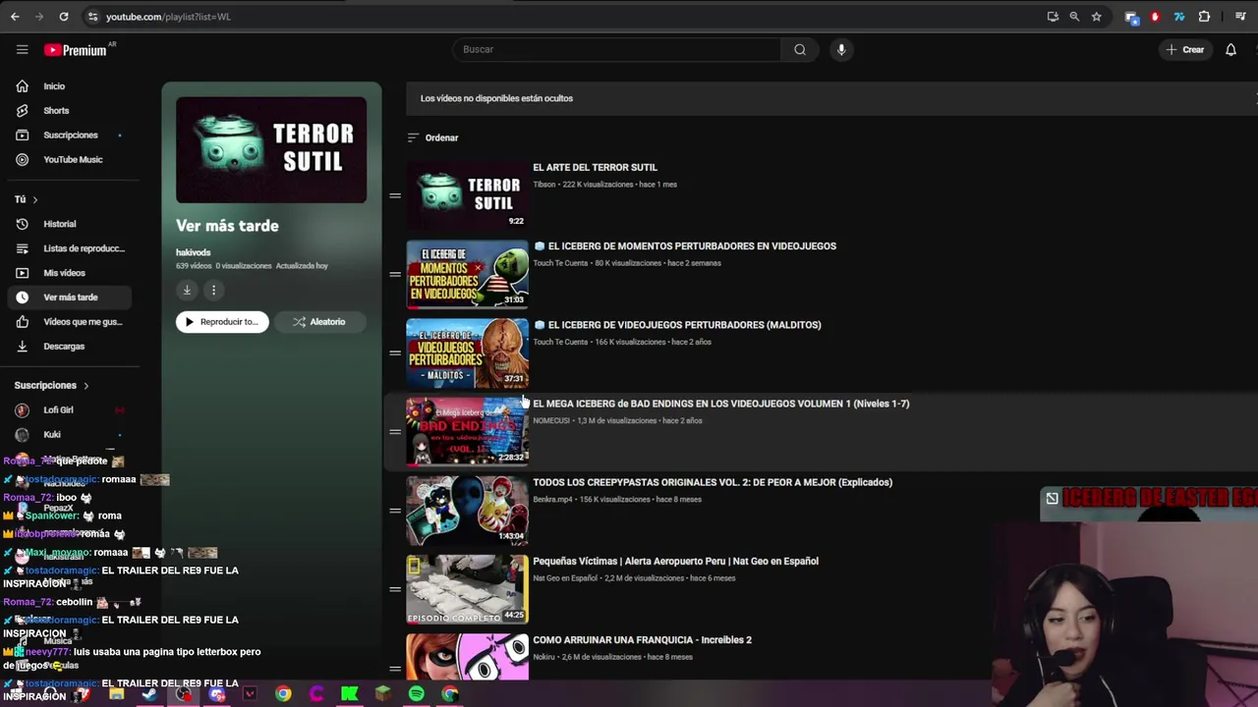Open the Ordenar sort dropdown
The height and width of the screenshot is (707, 1258).
tap(432, 137)
